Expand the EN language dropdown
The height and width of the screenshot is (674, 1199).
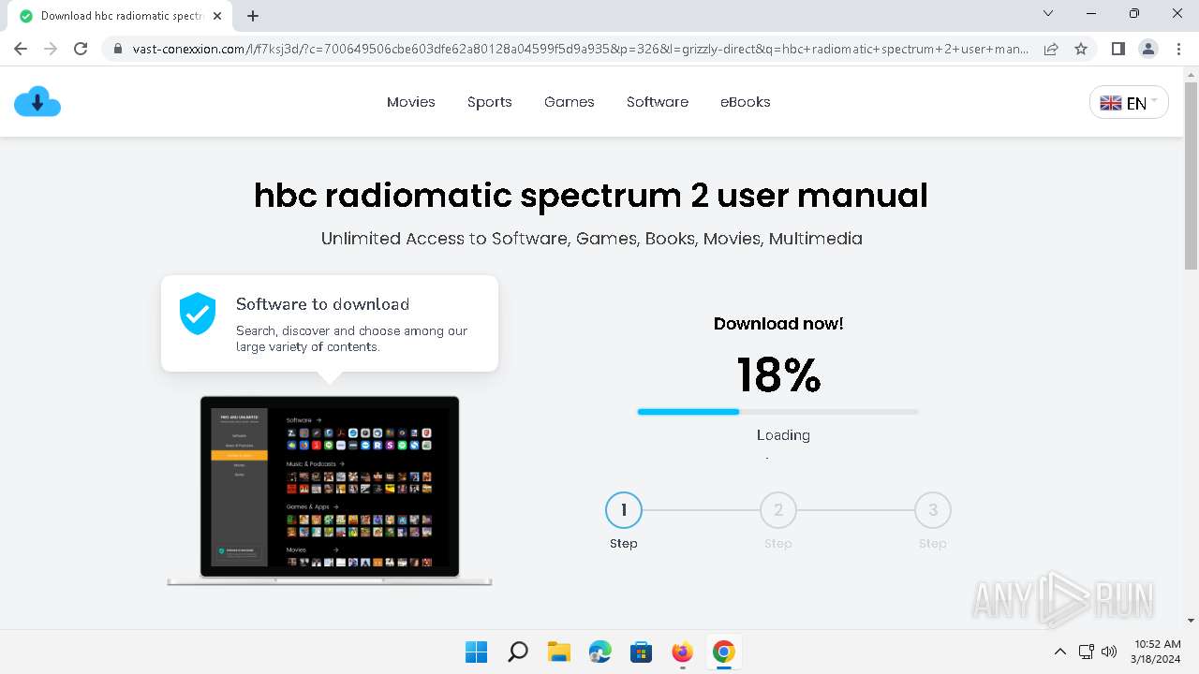pyautogui.click(x=1129, y=102)
